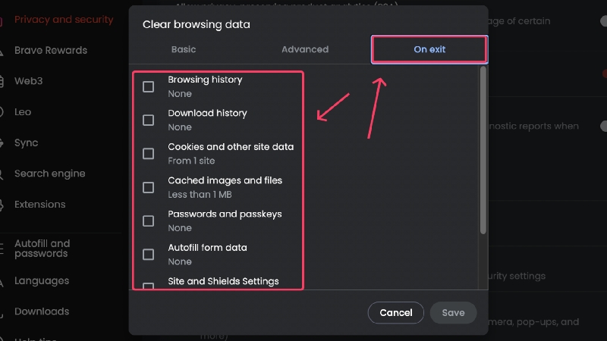Switch to the Basic tab
Image resolution: width=607 pixels, height=341 pixels.
click(x=184, y=49)
